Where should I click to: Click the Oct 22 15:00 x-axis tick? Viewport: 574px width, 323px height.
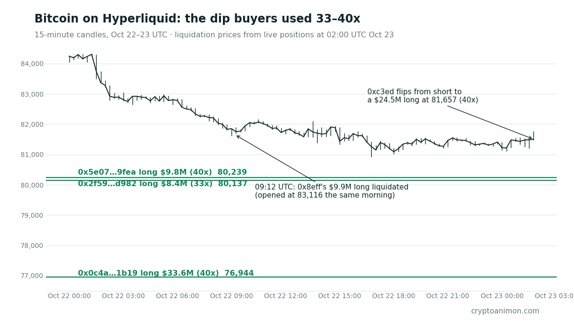(x=340, y=296)
